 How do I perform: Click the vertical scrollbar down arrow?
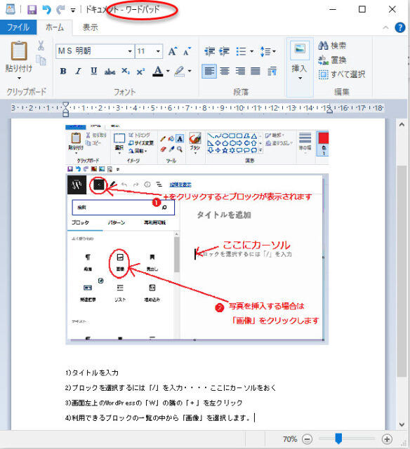point(402,424)
